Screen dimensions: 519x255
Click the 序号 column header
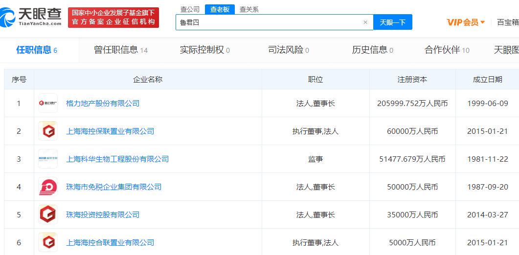[19, 79]
